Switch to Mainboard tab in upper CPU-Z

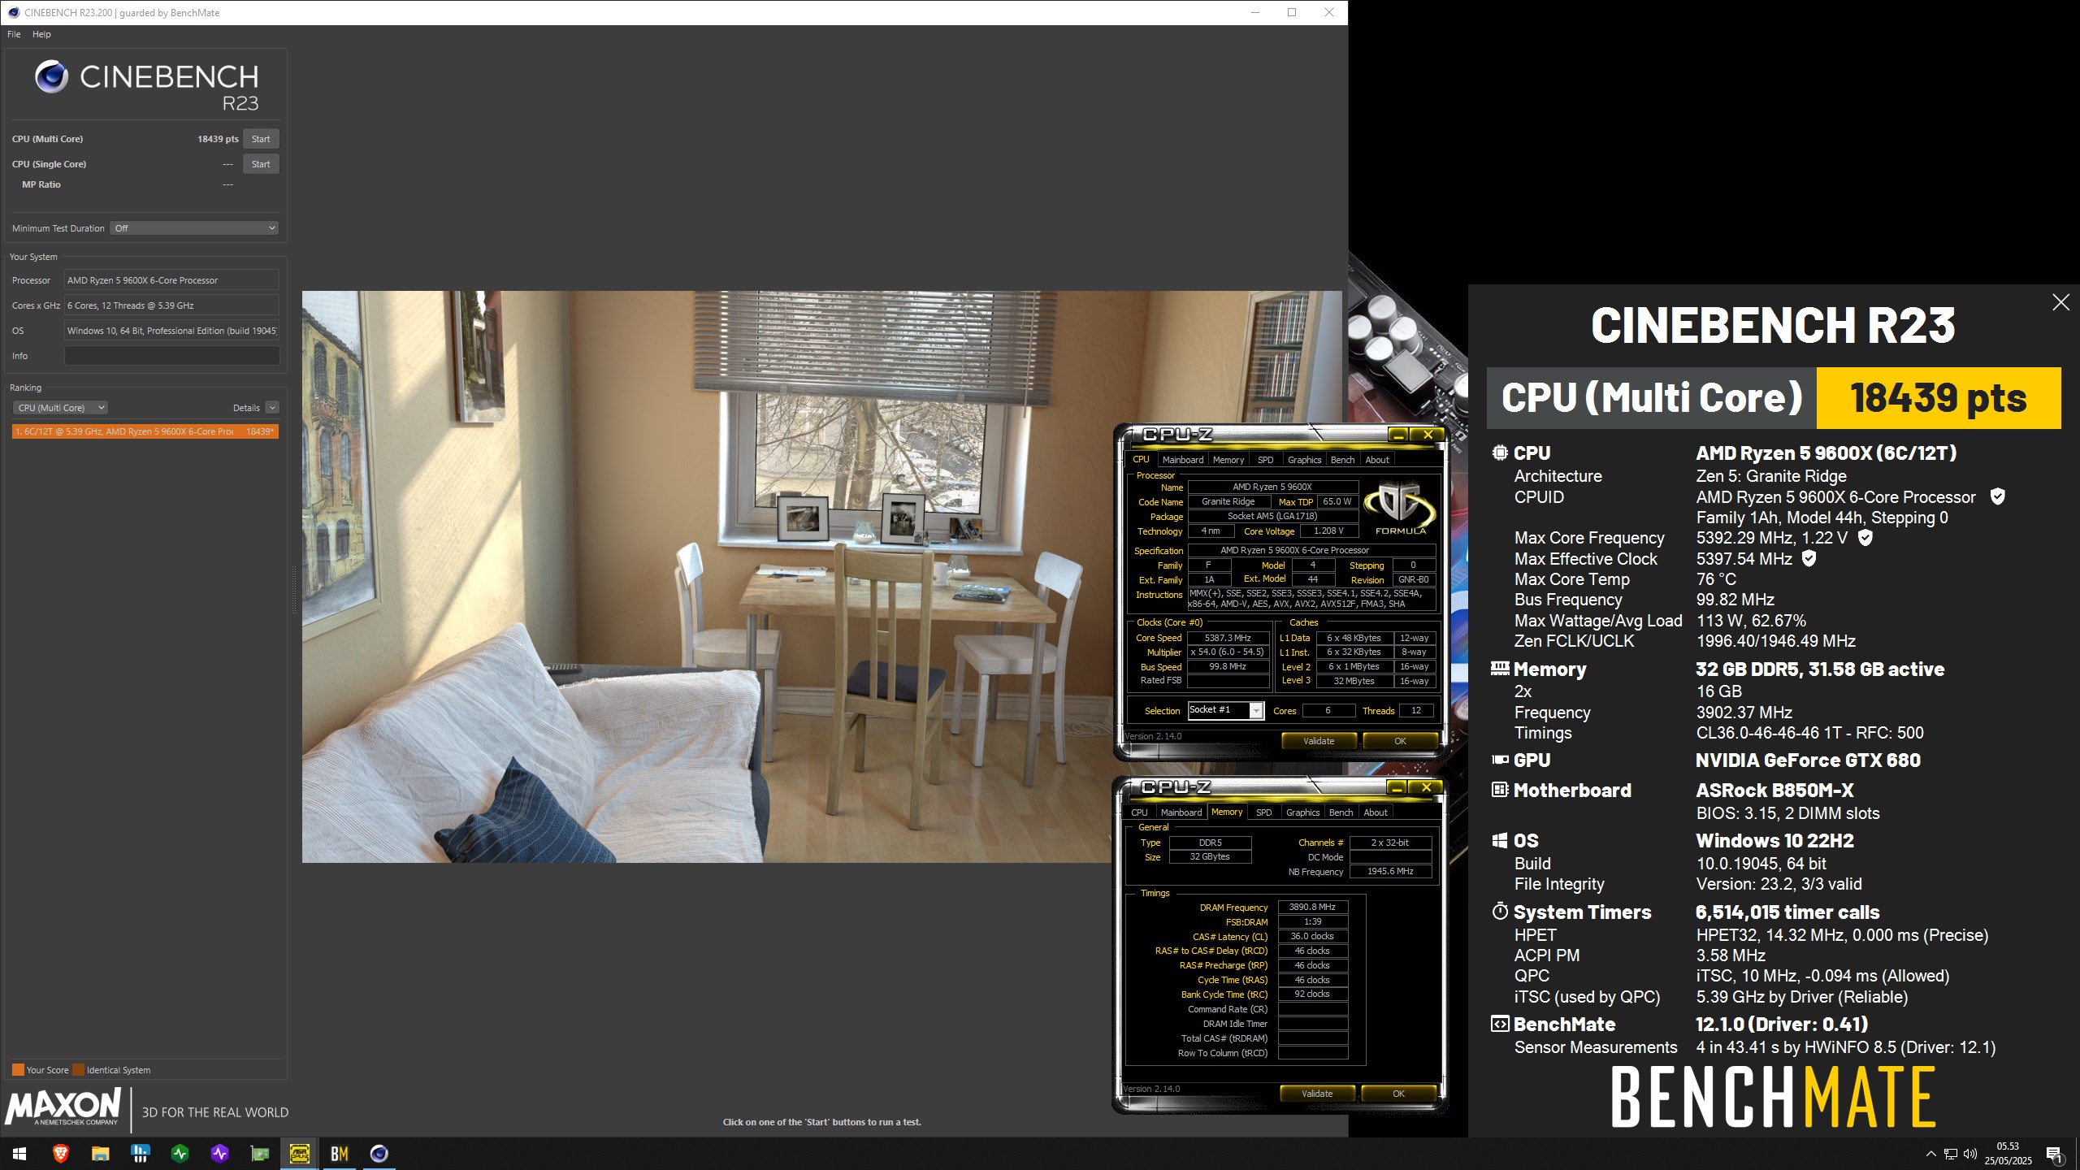[x=1182, y=460]
